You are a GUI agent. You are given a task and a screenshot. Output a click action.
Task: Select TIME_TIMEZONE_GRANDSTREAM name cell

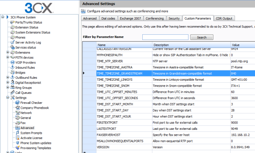pyautogui.click(x=124, y=74)
